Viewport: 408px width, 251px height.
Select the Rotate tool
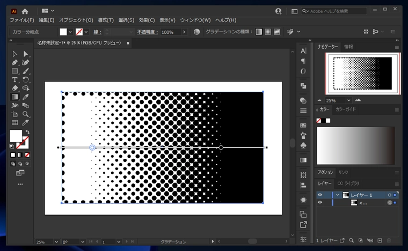(26, 79)
